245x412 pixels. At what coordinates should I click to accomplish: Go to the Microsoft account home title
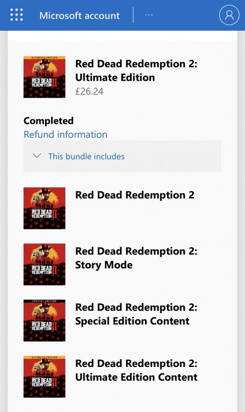[80, 15]
